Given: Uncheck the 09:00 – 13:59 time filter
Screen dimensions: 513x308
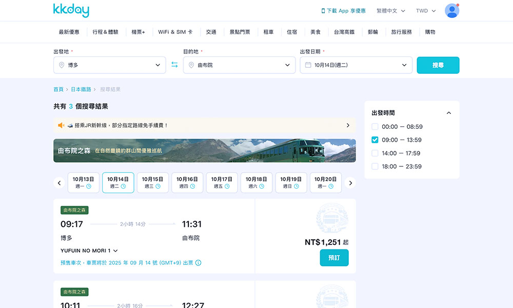Looking at the screenshot, I should [375, 140].
